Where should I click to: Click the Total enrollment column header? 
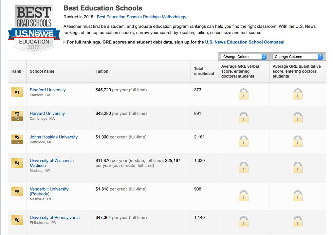tap(204, 71)
